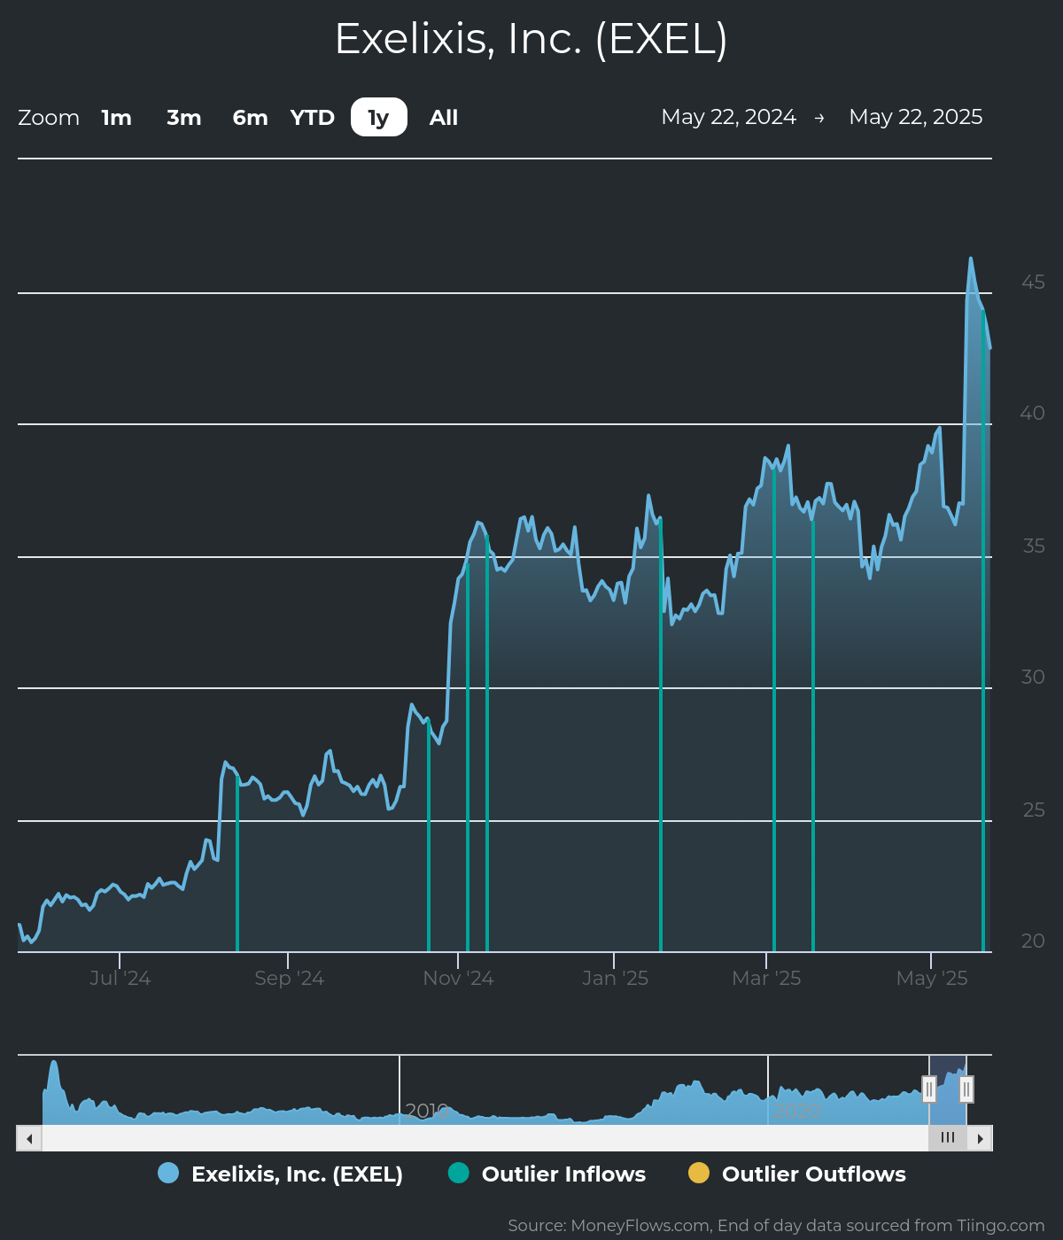Image resolution: width=1063 pixels, height=1240 pixels.
Task: Select the 1y zoom range
Action: [379, 117]
